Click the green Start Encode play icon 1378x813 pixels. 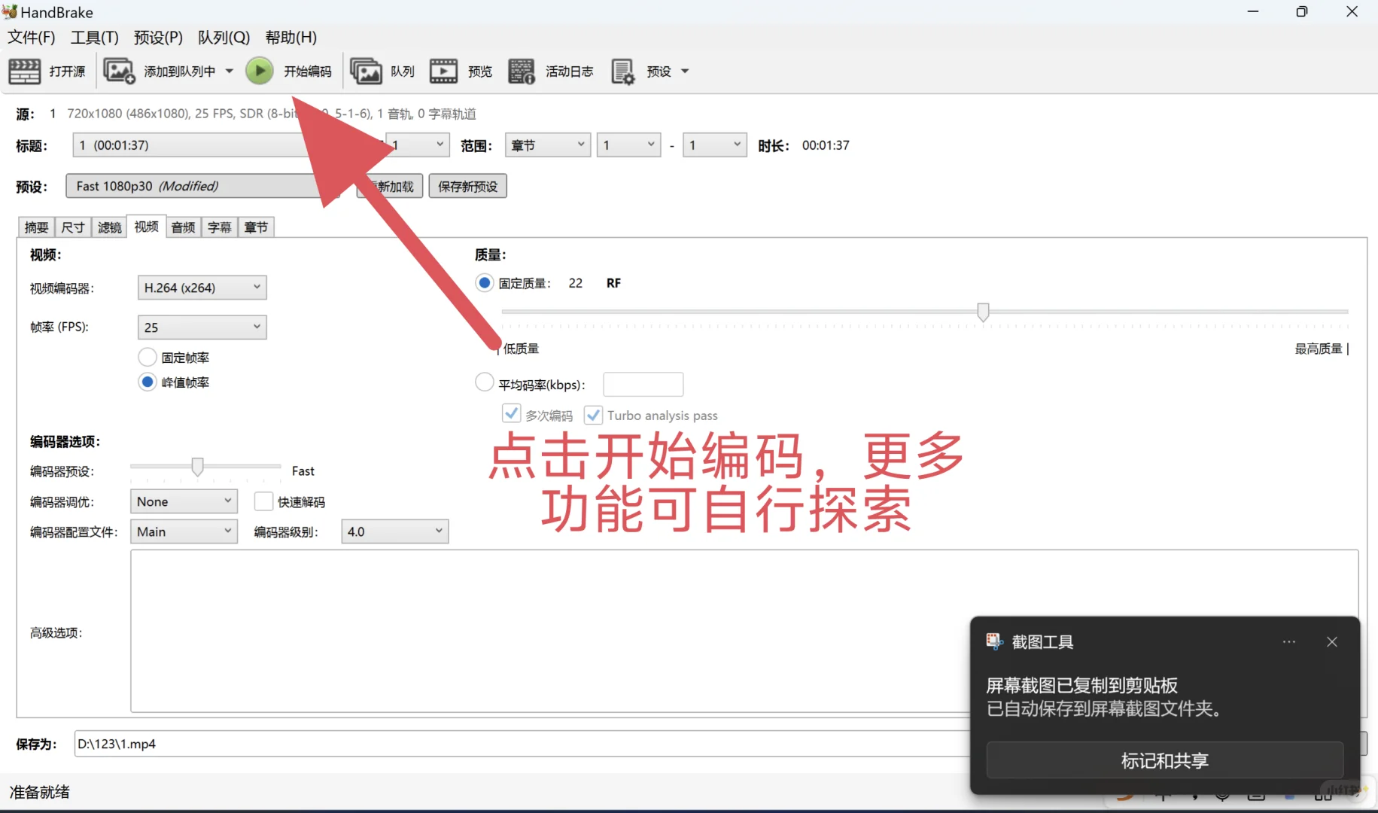260,72
